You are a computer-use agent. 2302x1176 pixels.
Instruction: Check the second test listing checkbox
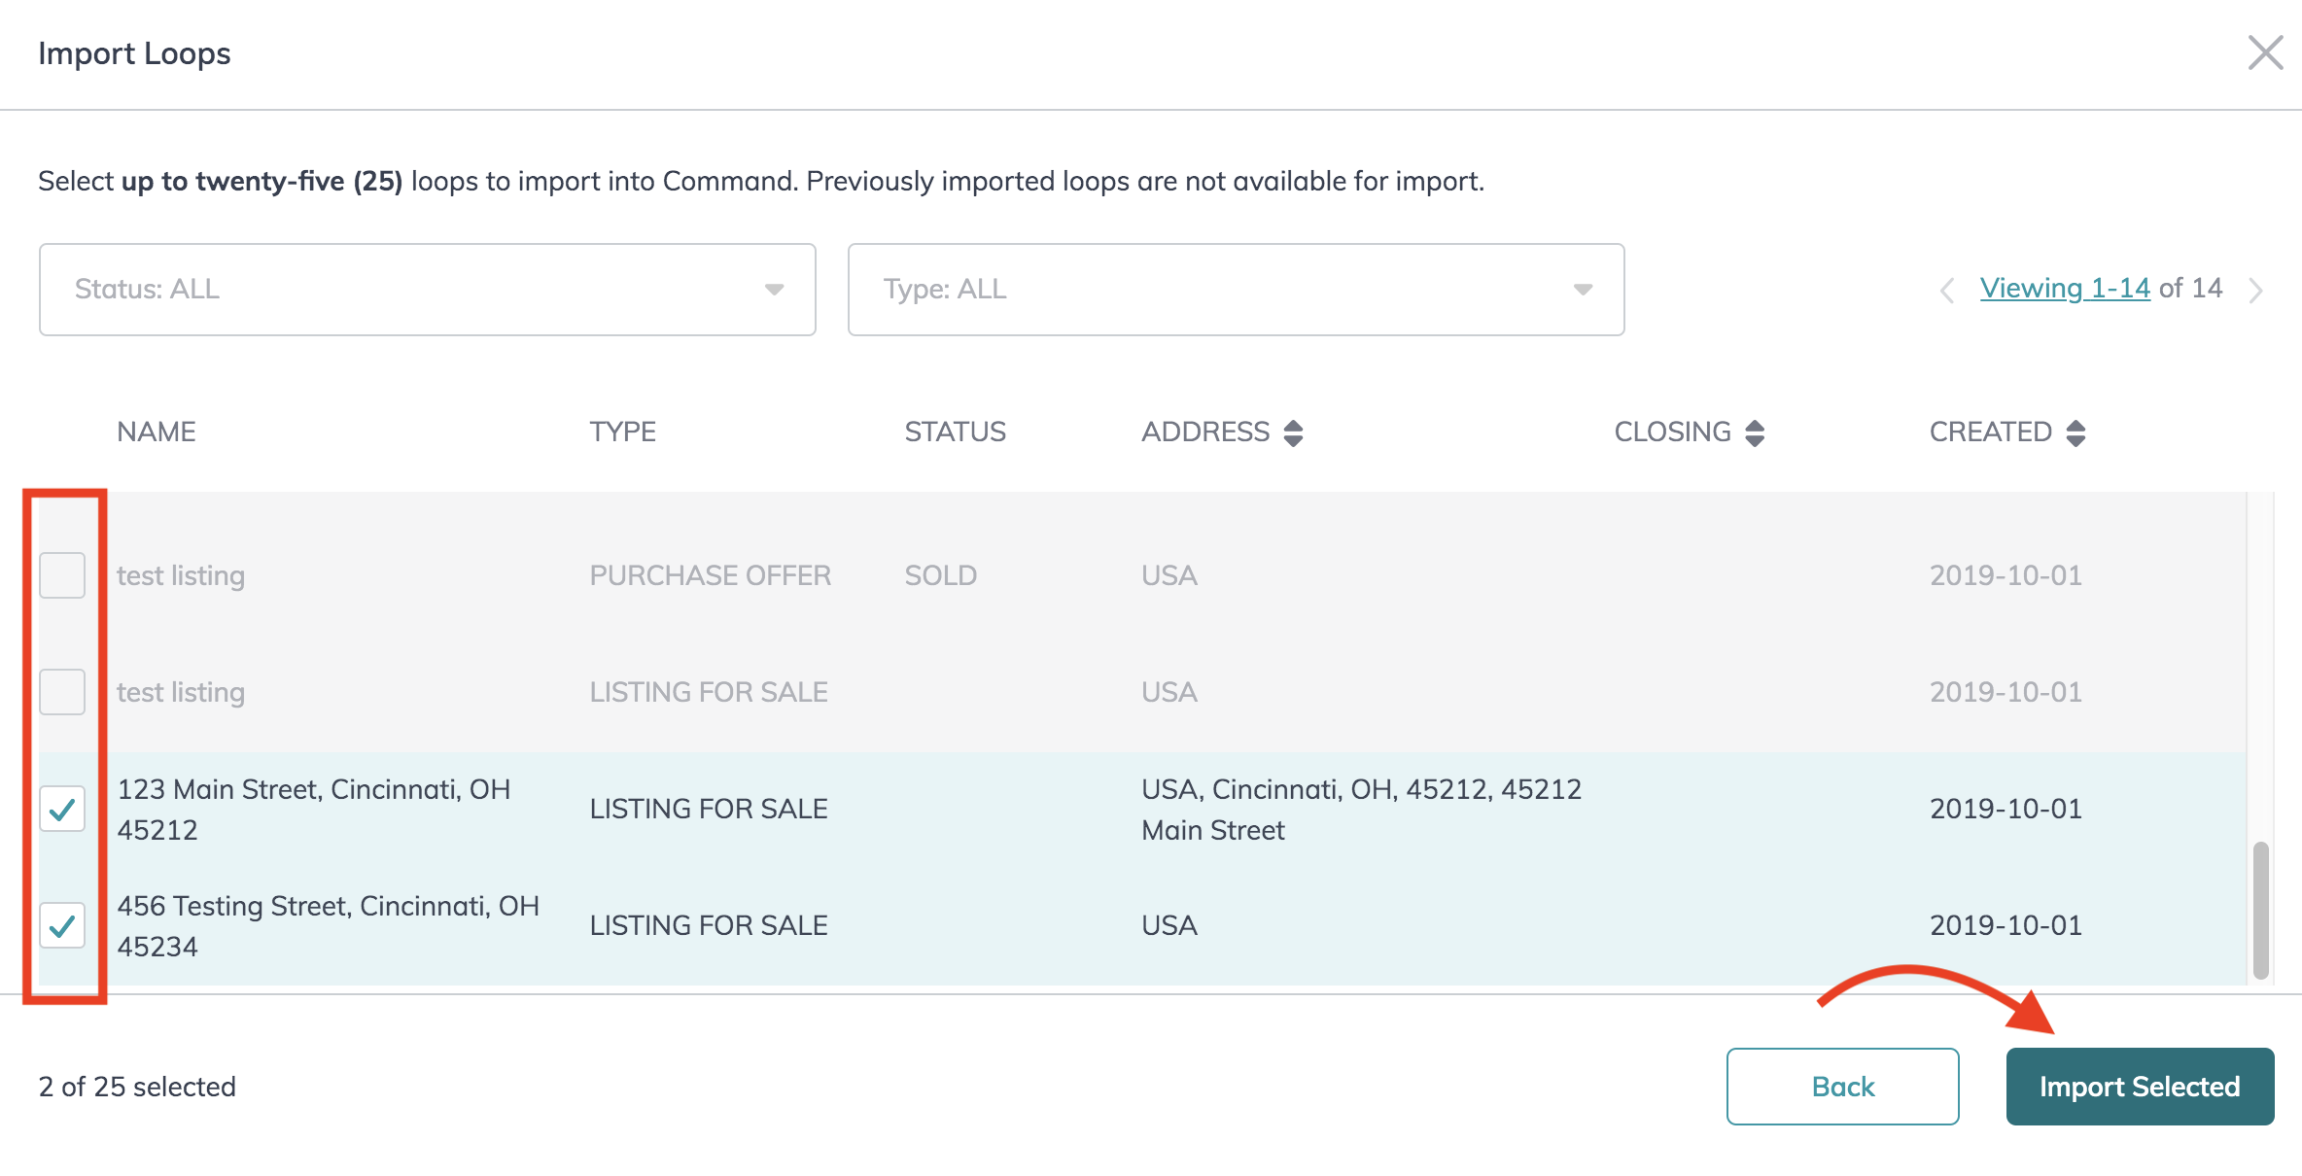pos(62,691)
